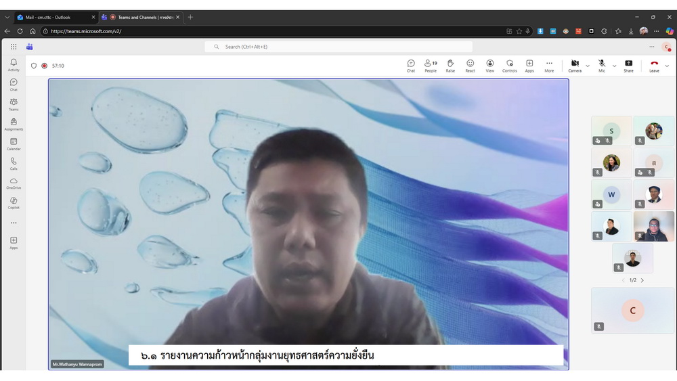677x381 pixels.
Task: Open Calendar in the left sidebar
Action: tap(14, 143)
